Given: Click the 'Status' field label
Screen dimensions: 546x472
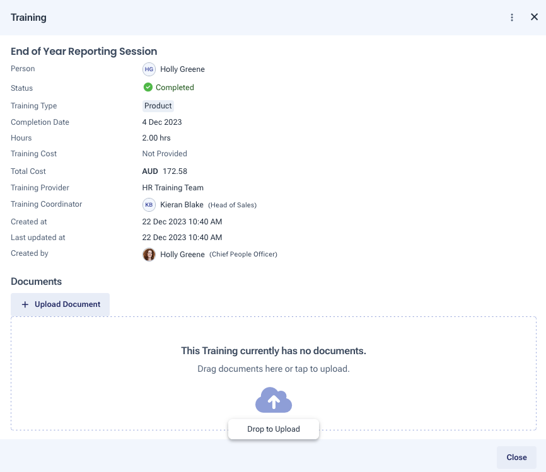Looking at the screenshot, I should [21, 88].
